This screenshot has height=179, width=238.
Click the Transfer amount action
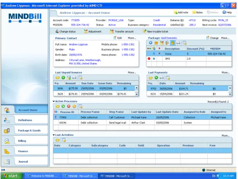(x=122, y=32)
